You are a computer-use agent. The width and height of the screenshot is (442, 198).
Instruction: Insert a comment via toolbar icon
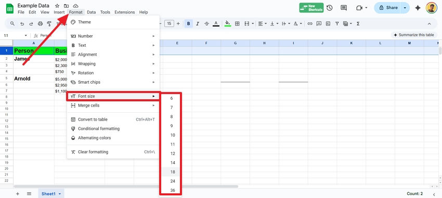click(319, 24)
